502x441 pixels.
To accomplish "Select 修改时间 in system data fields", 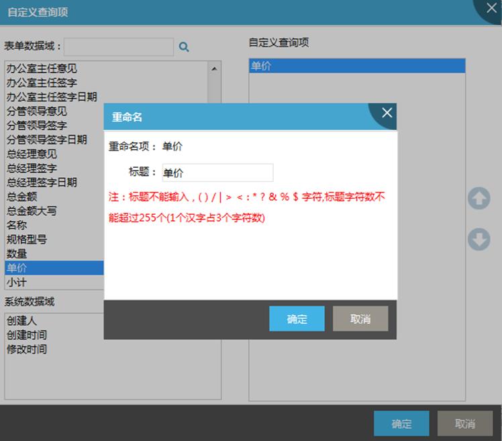I will (x=27, y=349).
